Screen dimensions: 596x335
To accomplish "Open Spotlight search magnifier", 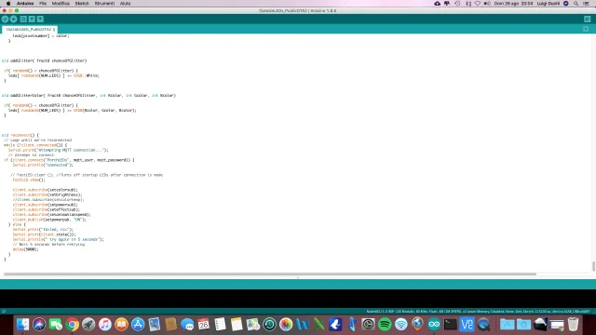I will 576,4.
